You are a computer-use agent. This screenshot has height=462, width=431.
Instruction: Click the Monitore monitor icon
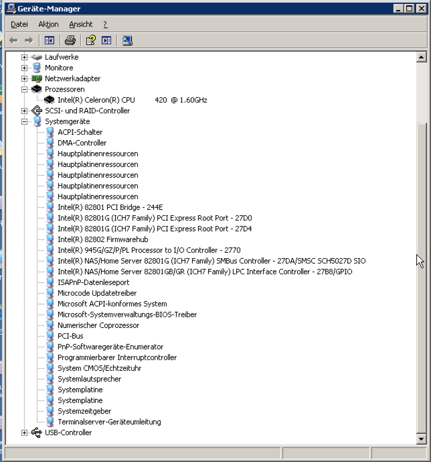[36, 68]
